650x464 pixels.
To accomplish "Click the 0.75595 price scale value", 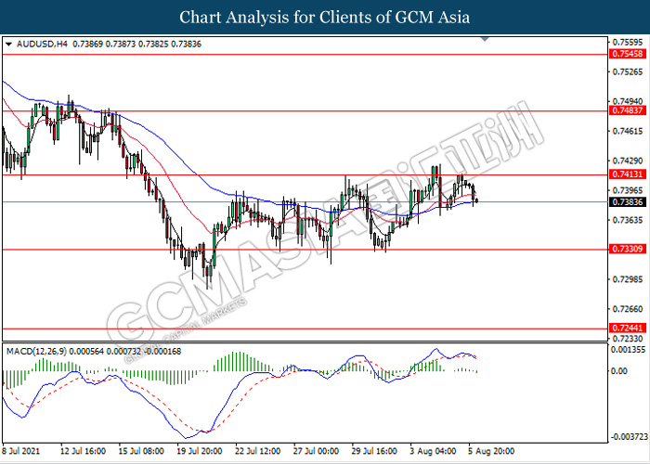I will click(x=628, y=43).
